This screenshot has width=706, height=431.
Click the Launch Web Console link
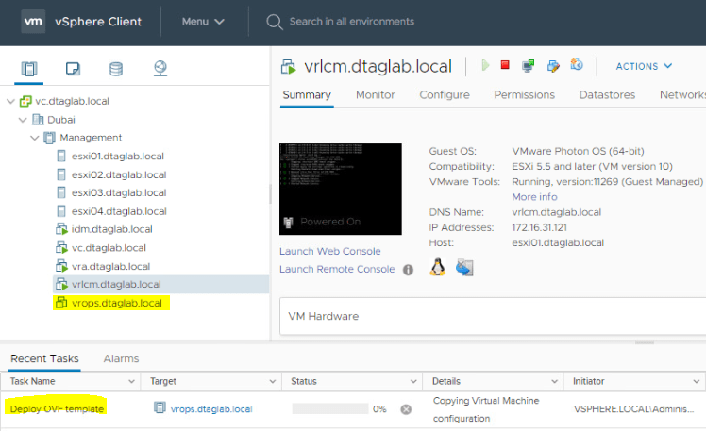point(329,251)
